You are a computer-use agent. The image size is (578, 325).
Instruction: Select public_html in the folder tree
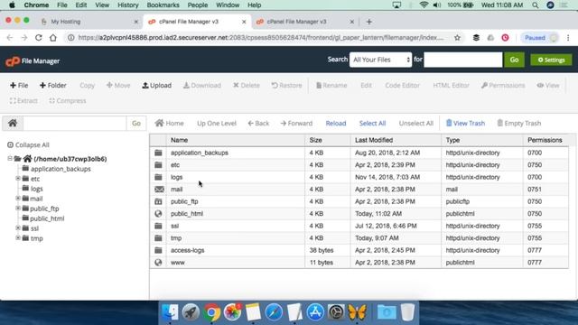pyautogui.click(x=47, y=218)
